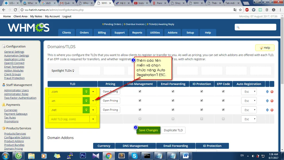
Task: Click the admin search box
Action: (x=255, y=27)
